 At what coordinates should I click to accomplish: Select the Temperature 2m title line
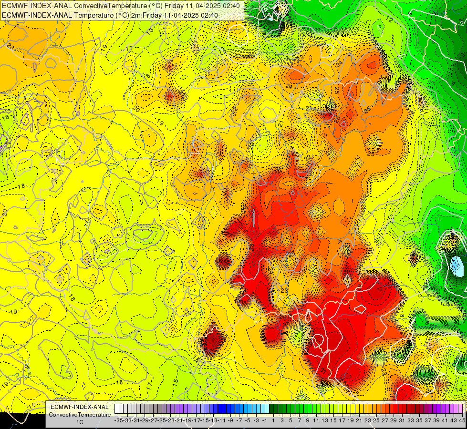point(110,15)
